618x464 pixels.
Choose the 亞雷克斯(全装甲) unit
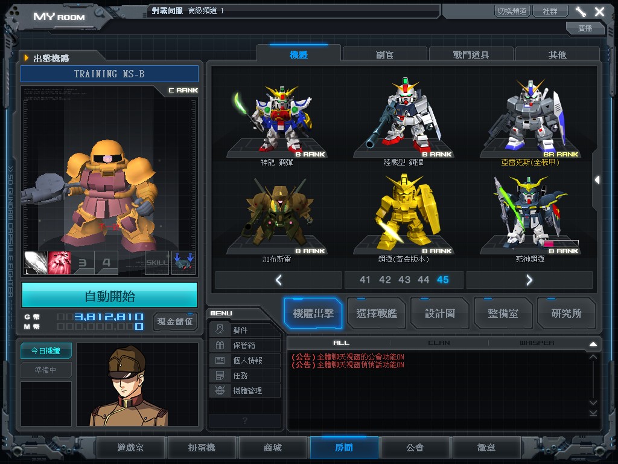530,121
